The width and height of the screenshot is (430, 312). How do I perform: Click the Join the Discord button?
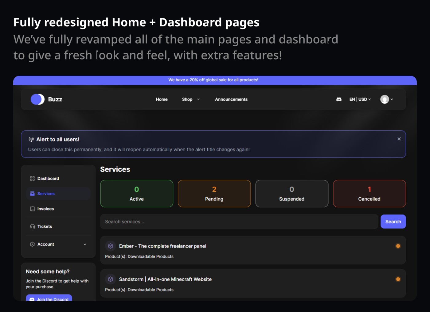(49, 298)
